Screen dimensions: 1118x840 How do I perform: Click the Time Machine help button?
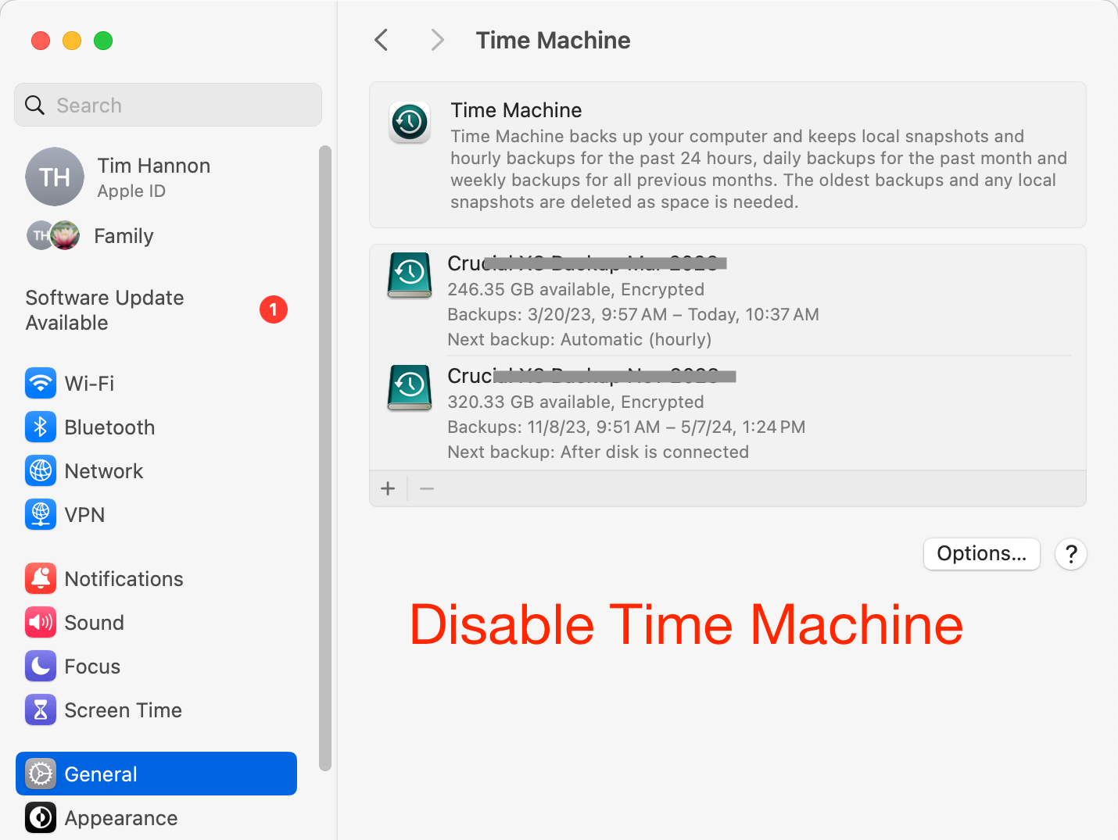point(1070,553)
